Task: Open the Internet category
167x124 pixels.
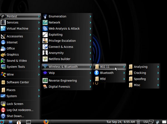Action: [20, 42]
